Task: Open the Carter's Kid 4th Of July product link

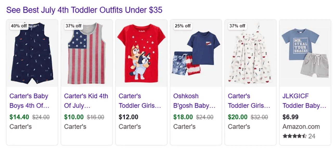Action: 86,101
